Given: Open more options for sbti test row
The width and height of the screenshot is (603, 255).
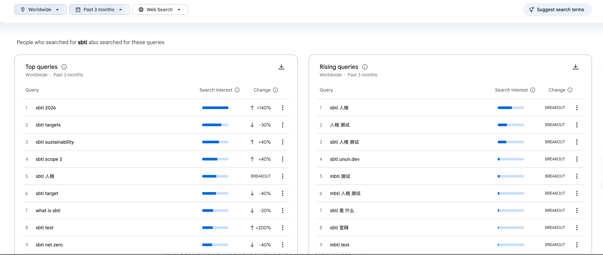Looking at the screenshot, I should point(282,228).
